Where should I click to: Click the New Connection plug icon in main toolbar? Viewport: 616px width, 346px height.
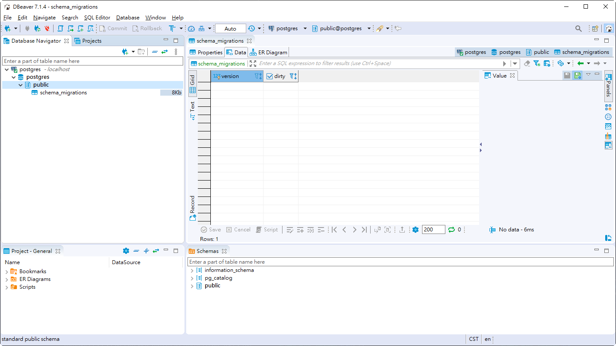(8, 28)
